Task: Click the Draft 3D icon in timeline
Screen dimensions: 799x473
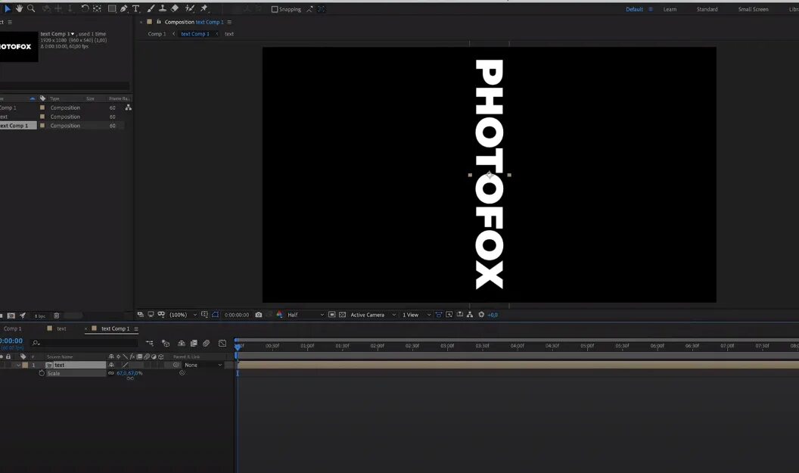Action: [166, 344]
